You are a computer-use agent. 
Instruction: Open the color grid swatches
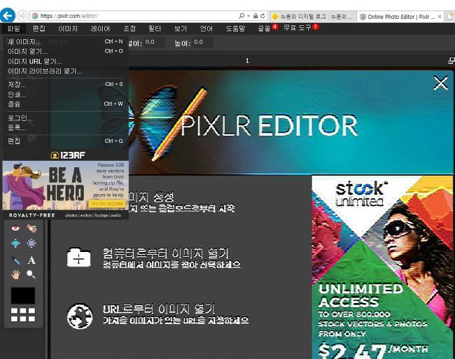click(23, 315)
